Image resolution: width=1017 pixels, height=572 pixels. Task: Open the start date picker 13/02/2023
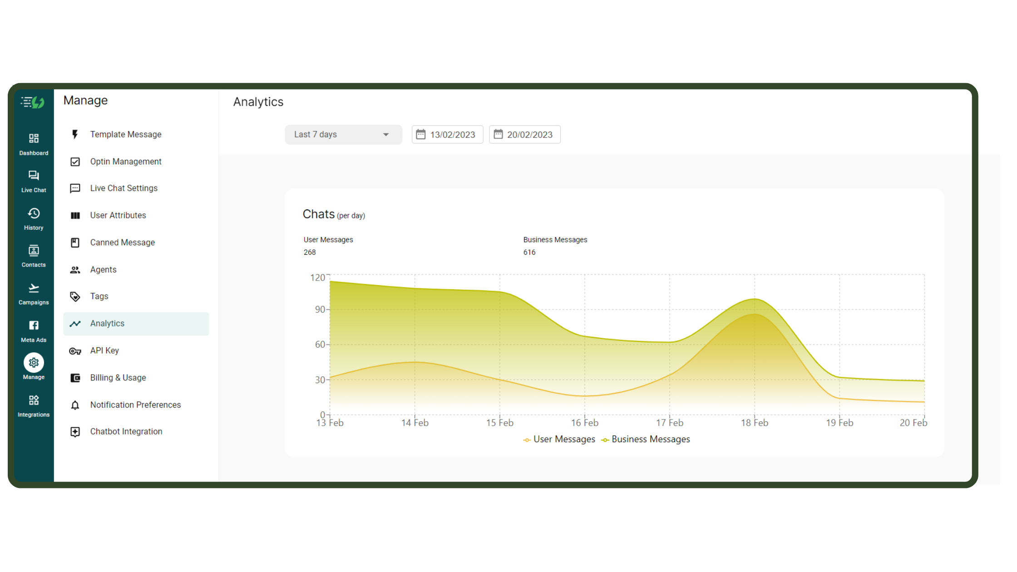point(447,135)
